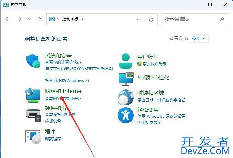Click the 优化视觉显示 link
Viewport: 233px width, 158px height.
click(x=149, y=122)
